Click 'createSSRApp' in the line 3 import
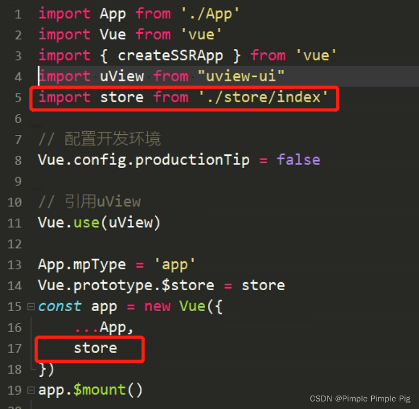Image resolution: width=419 pixels, height=409 pixels. tap(170, 55)
